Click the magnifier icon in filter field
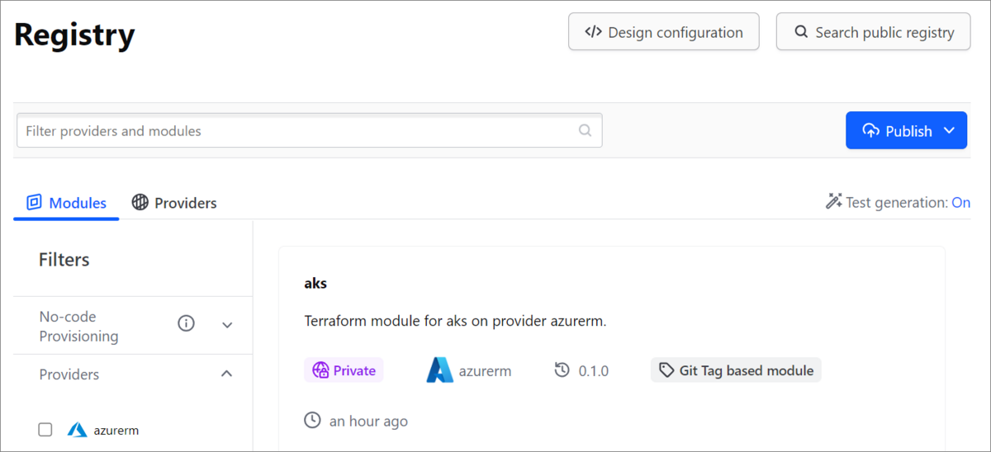The image size is (991, 452). coord(585,130)
